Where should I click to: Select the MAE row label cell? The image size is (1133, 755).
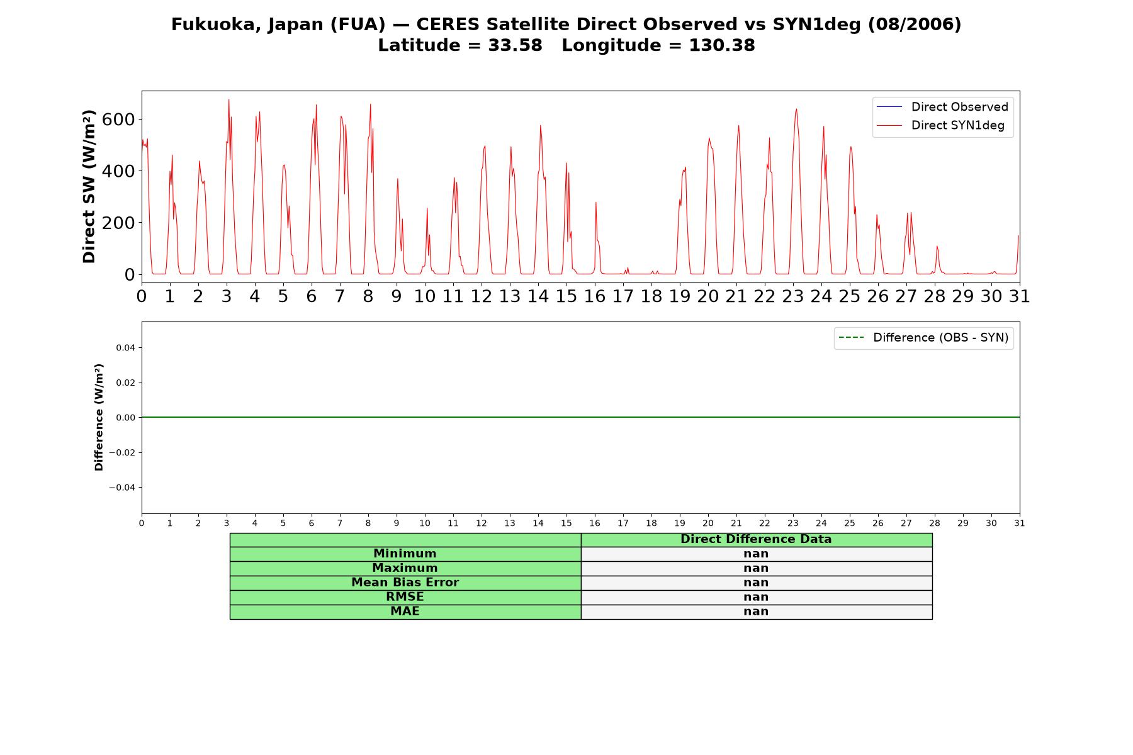[x=405, y=612]
